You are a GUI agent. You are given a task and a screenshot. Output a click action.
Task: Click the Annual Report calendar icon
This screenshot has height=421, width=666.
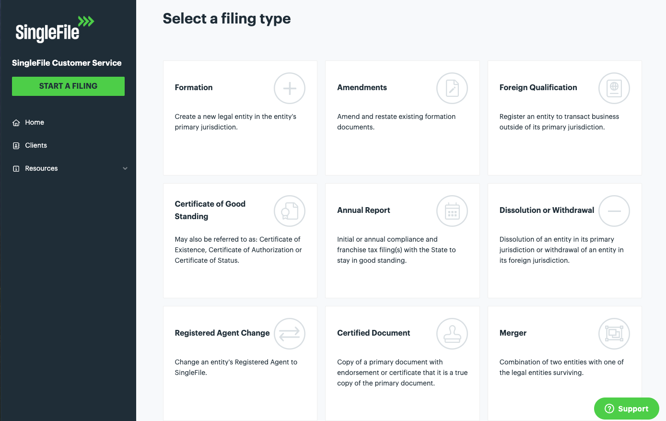tap(452, 211)
